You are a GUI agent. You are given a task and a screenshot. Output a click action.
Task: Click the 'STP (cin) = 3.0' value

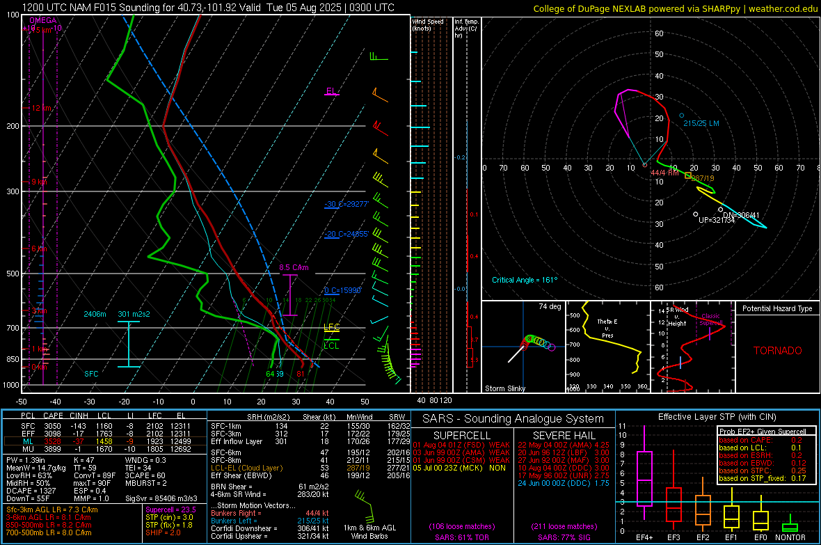point(169,517)
